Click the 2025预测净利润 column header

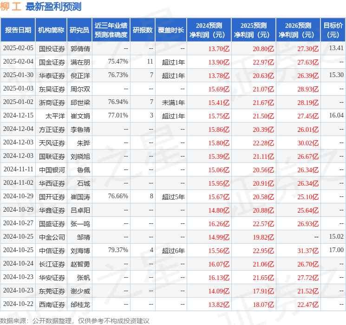(x=254, y=30)
